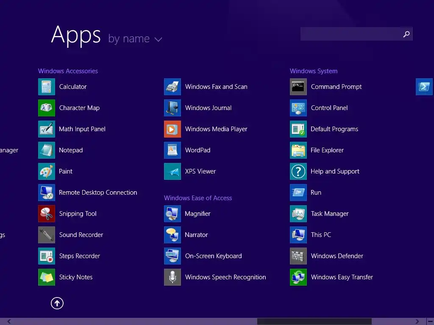
Task: Click the Run icon
Action: (298, 193)
